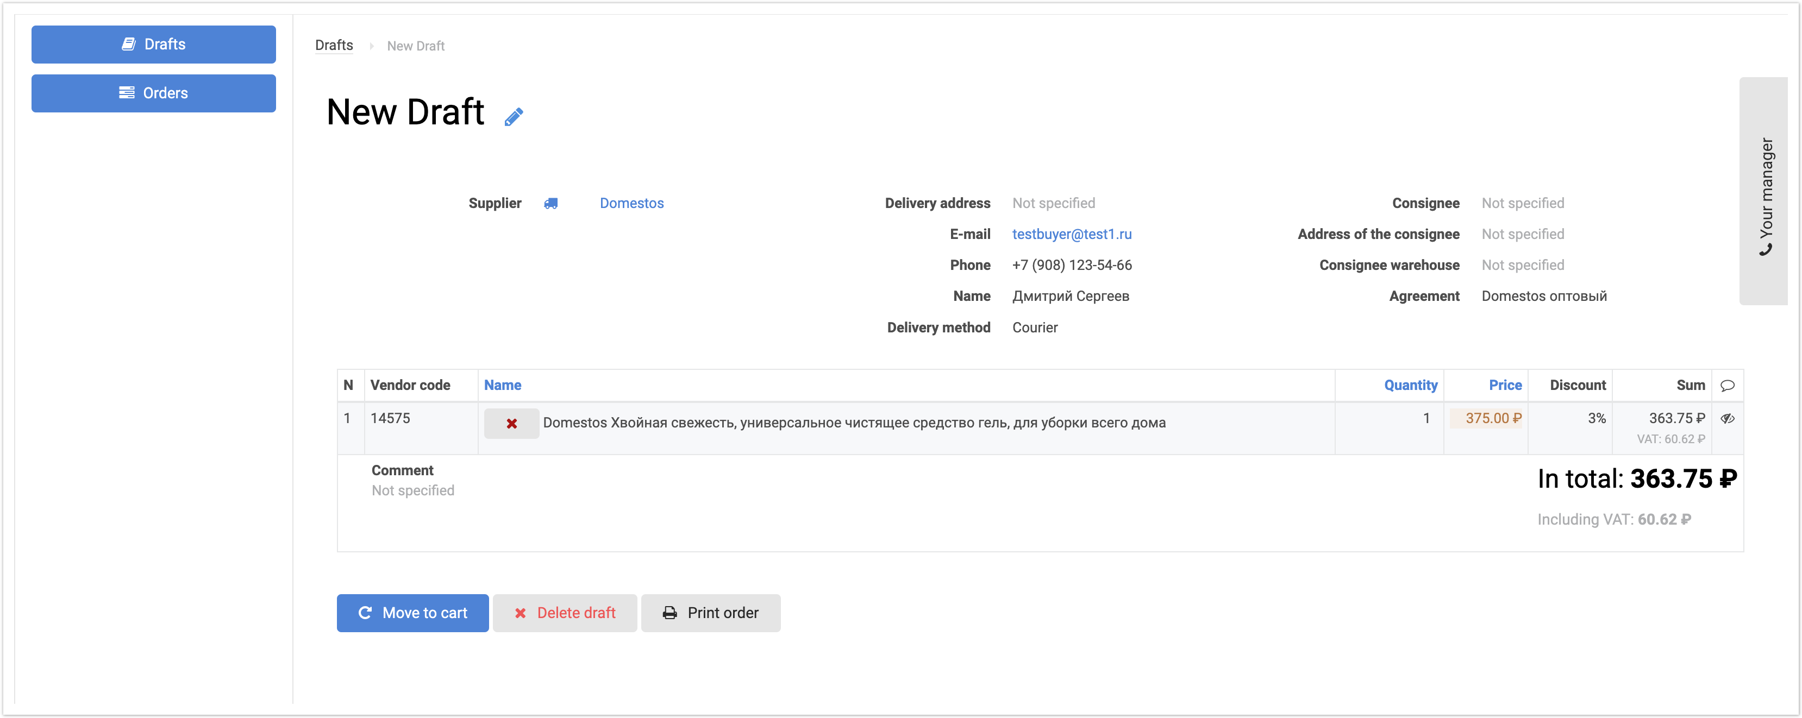Screen dimensions: 1802x718
Task: Sort the table by Quantity column
Action: [1410, 385]
